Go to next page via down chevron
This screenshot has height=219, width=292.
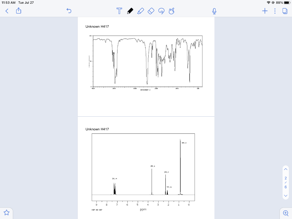click(x=286, y=196)
